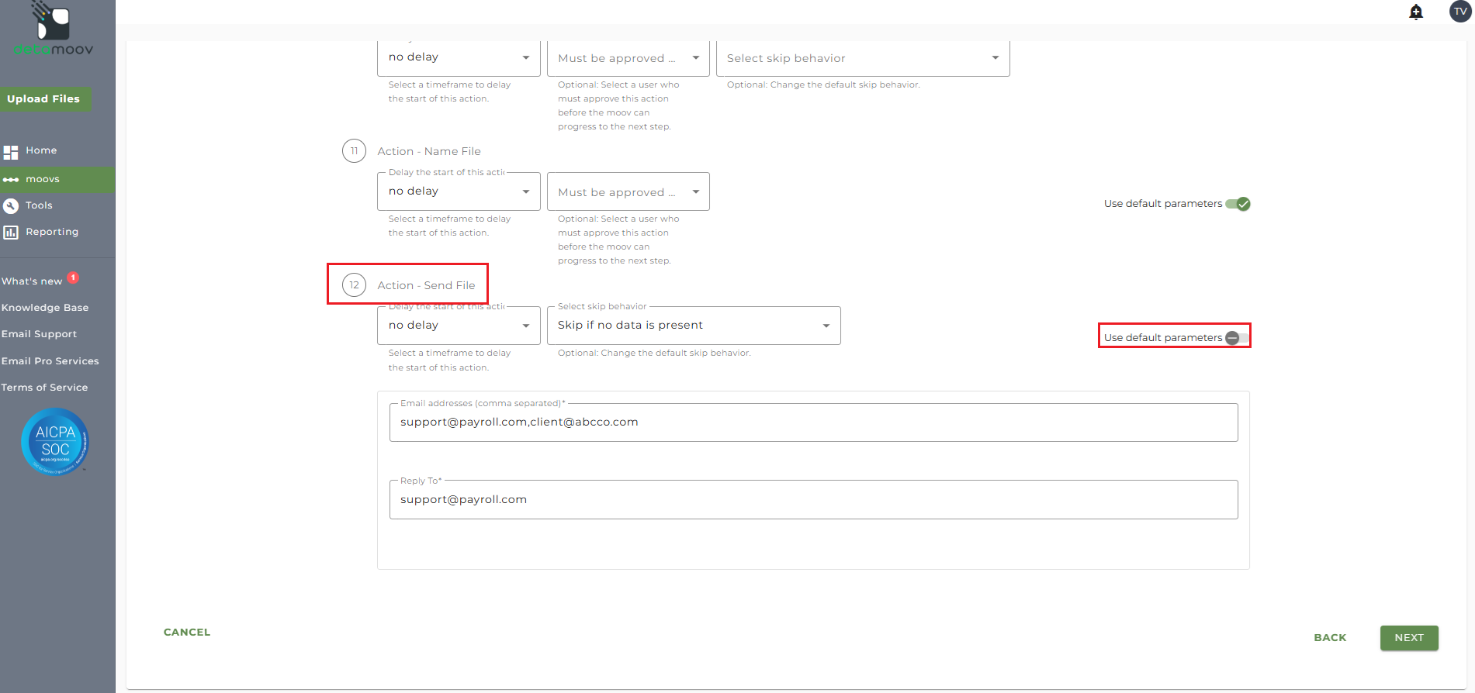Open Email Support in the sidebar
This screenshot has width=1475, height=693.
[39, 334]
